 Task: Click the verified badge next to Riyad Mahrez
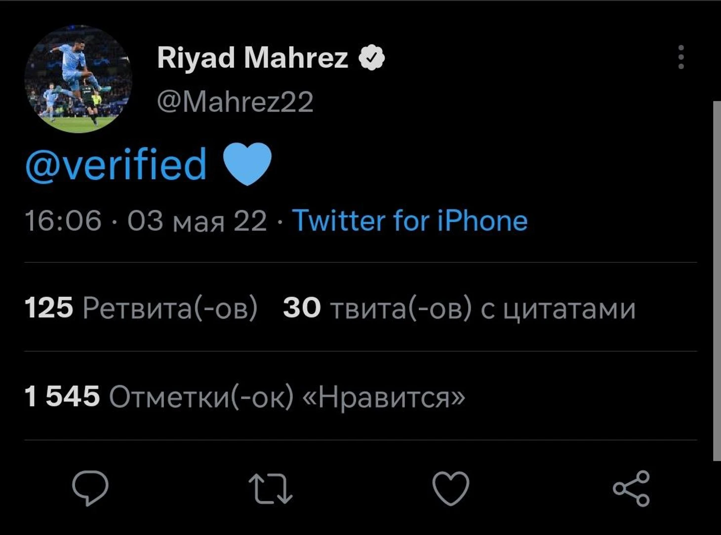coord(371,58)
